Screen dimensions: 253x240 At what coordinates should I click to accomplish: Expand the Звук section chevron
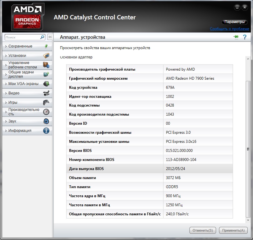(6, 121)
